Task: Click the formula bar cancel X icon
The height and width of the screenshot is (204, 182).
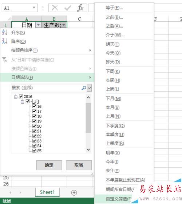Action: [x=55, y=8]
